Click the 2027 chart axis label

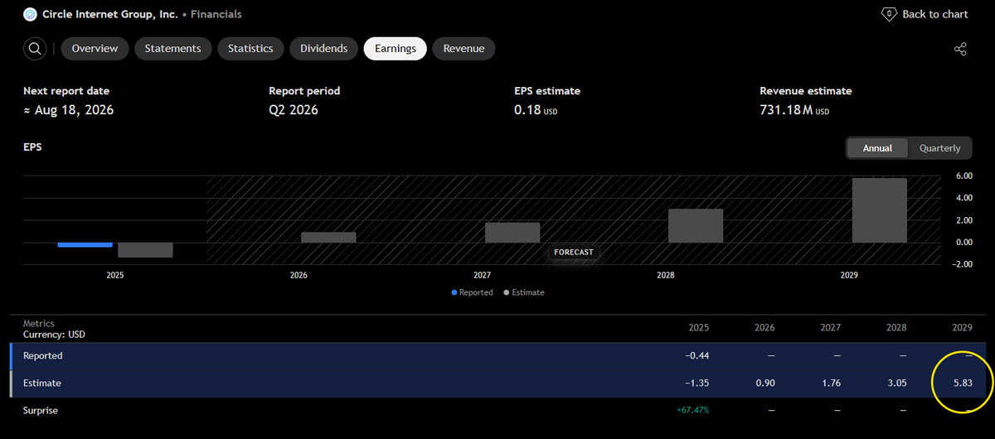click(x=482, y=275)
